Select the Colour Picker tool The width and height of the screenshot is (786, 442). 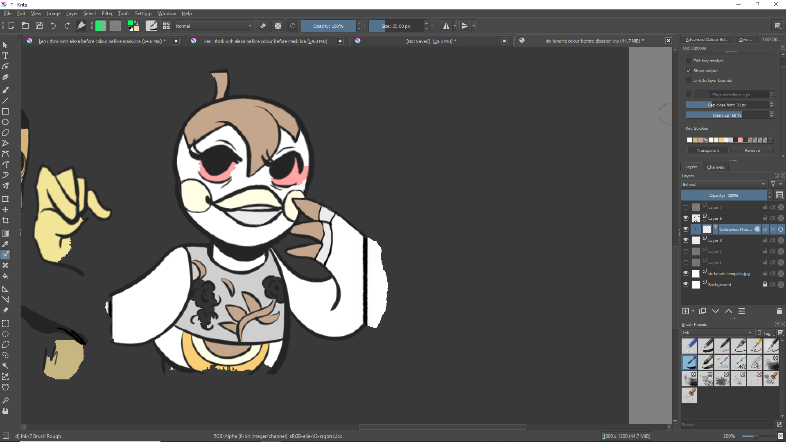pyautogui.click(x=5, y=244)
